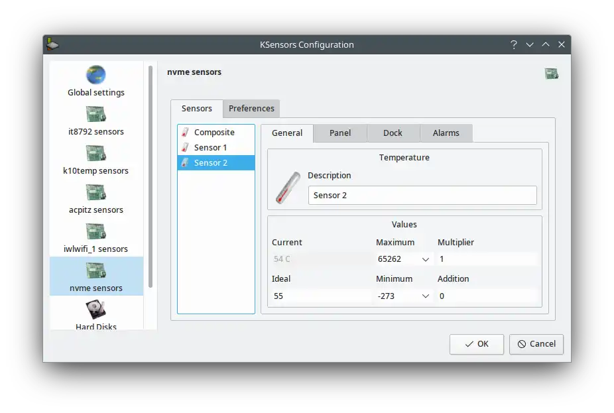Click the Composite thermometer icon
The width and height of the screenshot is (614, 413).
pyautogui.click(x=185, y=133)
